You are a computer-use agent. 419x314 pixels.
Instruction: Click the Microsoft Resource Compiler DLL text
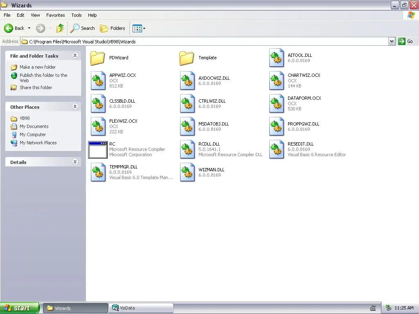pos(230,155)
